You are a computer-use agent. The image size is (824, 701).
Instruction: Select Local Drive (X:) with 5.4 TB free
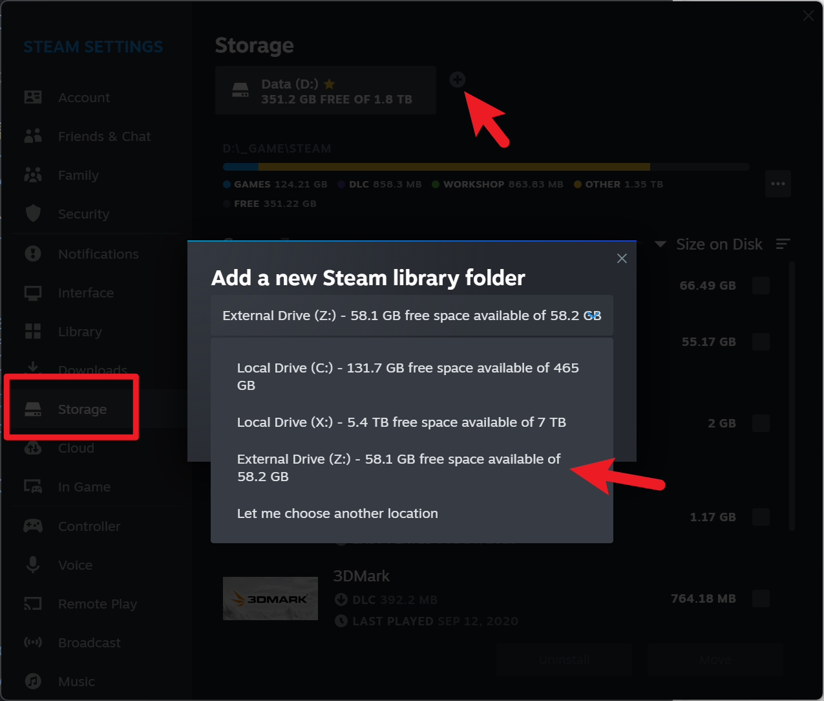(401, 422)
